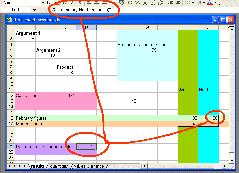This screenshot has width=239, height=173.
Task: Switch to the quantities sheet tab
Action: 59,166
